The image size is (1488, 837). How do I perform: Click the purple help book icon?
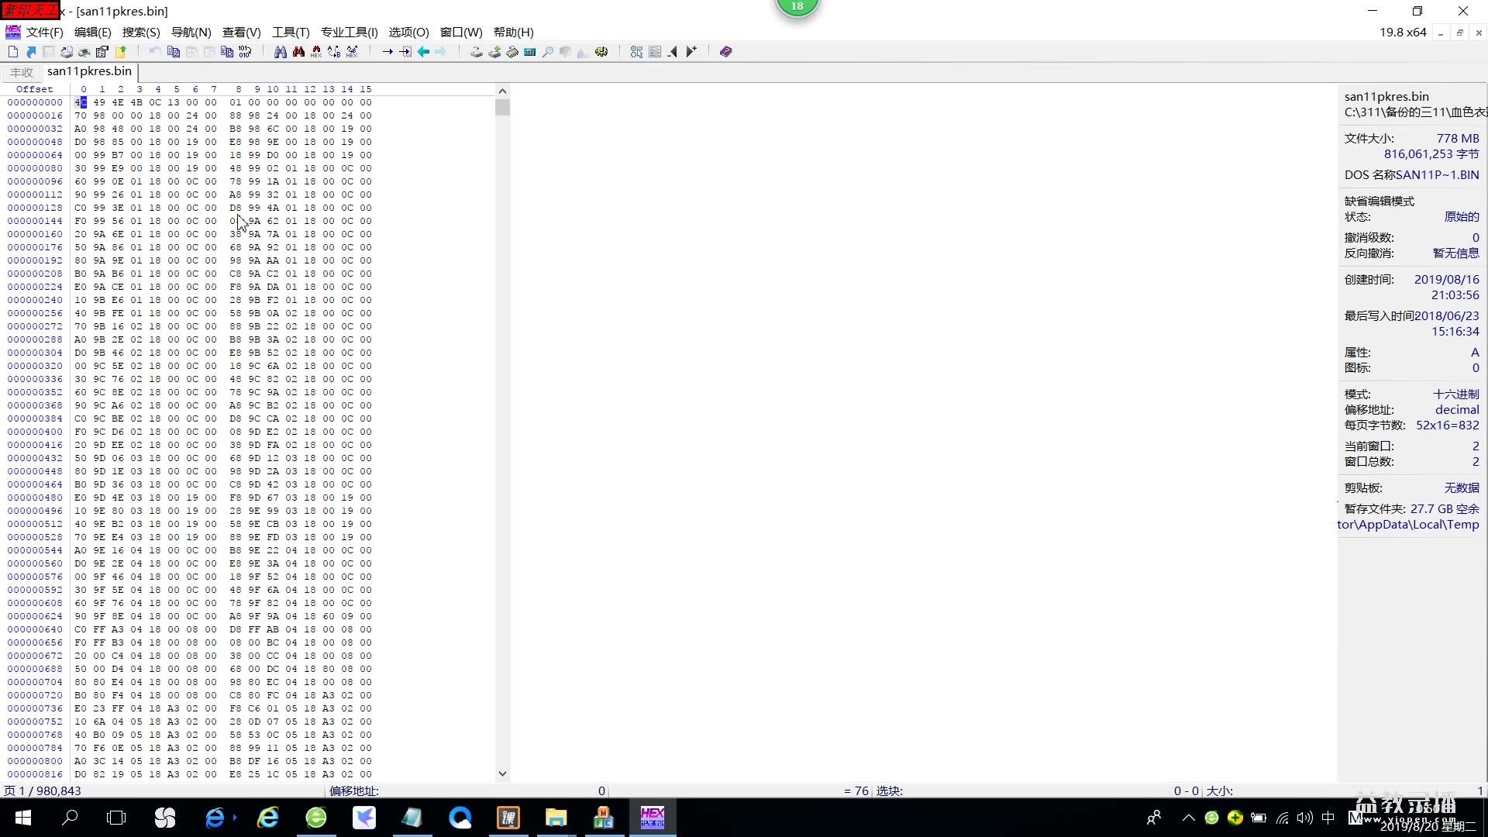click(x=726, y=52)
